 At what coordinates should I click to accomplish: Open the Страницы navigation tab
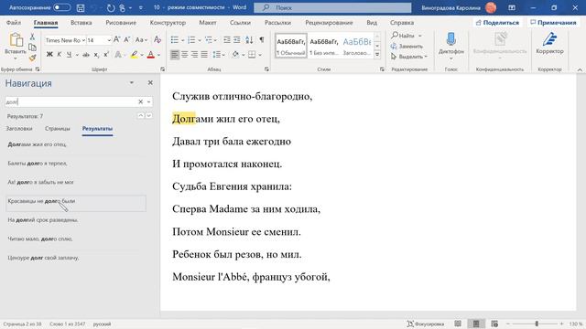(x=57, y=128)
